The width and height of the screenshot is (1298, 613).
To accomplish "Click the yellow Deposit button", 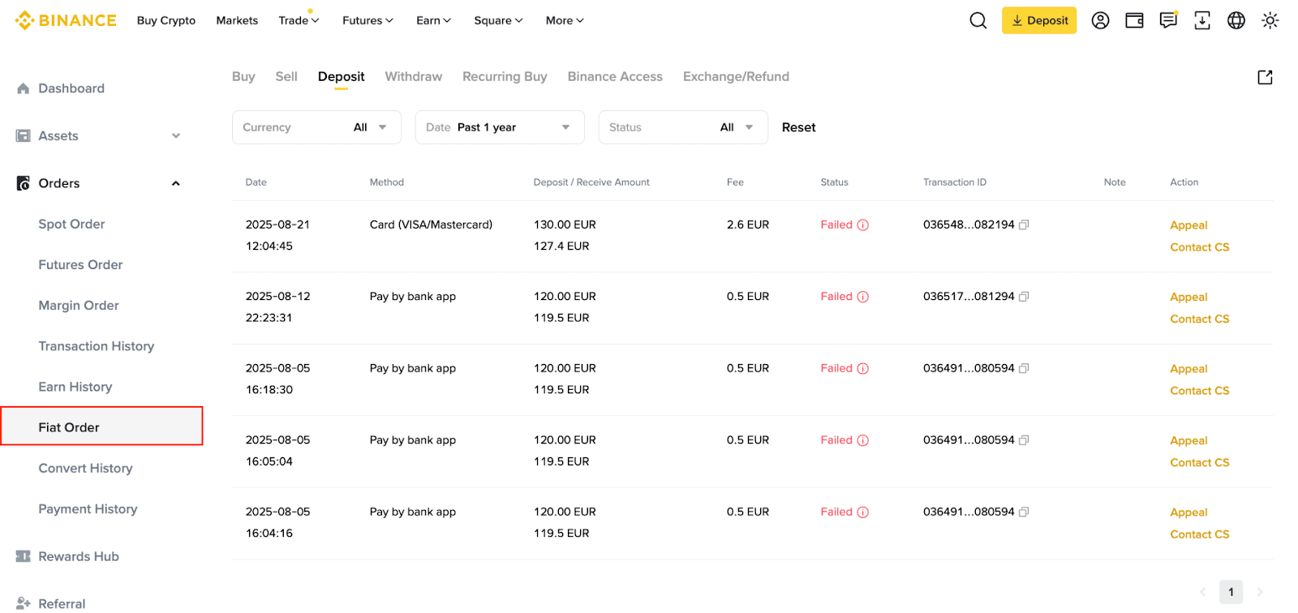I will click(x=1038, y=20).
